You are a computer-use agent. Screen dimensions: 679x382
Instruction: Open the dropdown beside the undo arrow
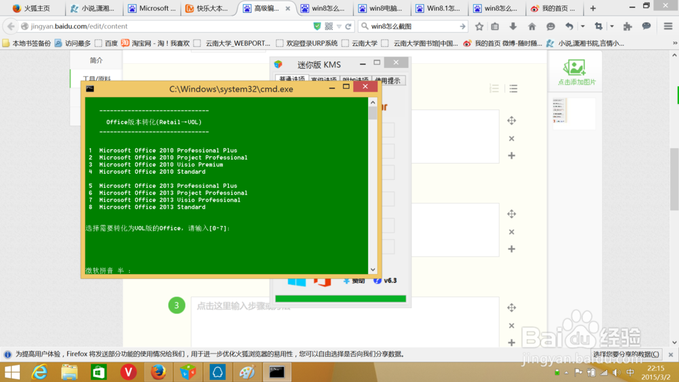point(583,26)
